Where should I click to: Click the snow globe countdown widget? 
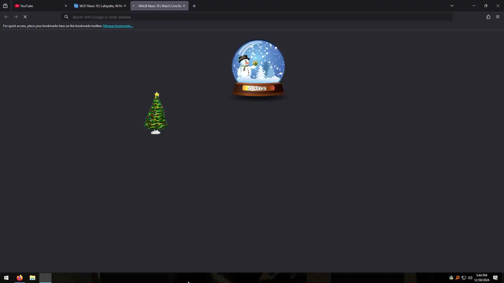pyautogui.click(x=258, y=69)
